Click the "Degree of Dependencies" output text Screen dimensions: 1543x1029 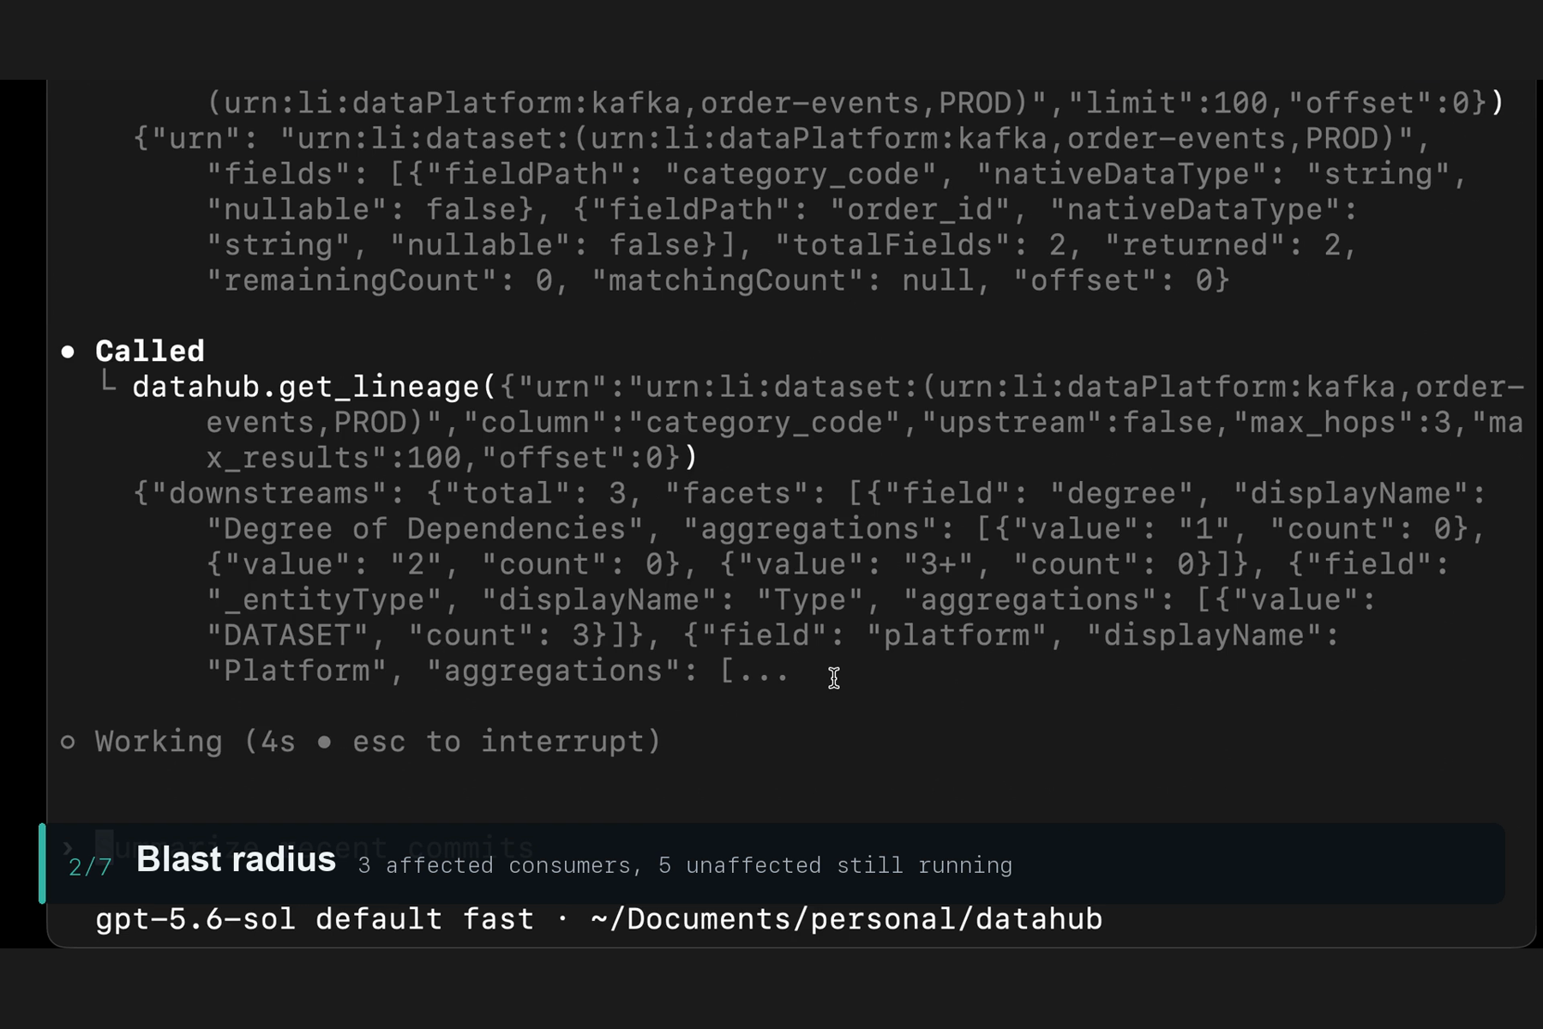424,529
